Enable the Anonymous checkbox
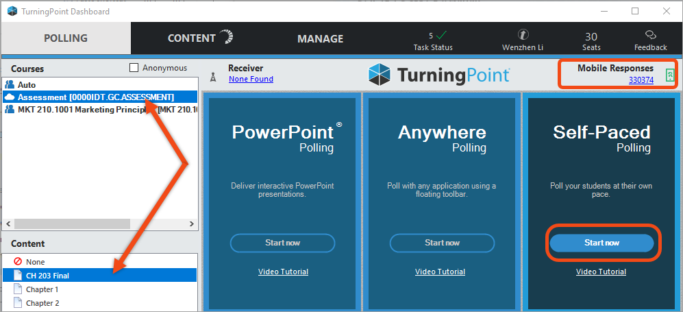Viewport: 683px width, 312px height. (134, 68)
